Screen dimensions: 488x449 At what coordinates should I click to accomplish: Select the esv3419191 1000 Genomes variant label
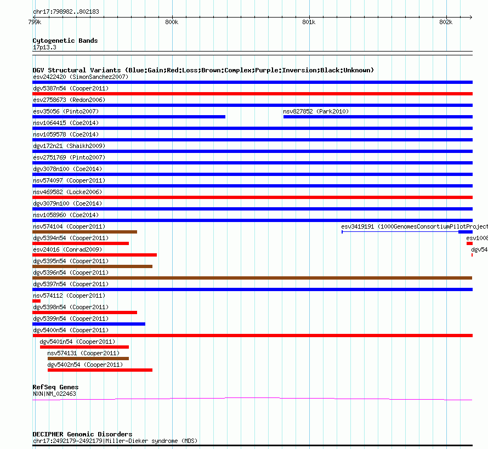[414, 226]
